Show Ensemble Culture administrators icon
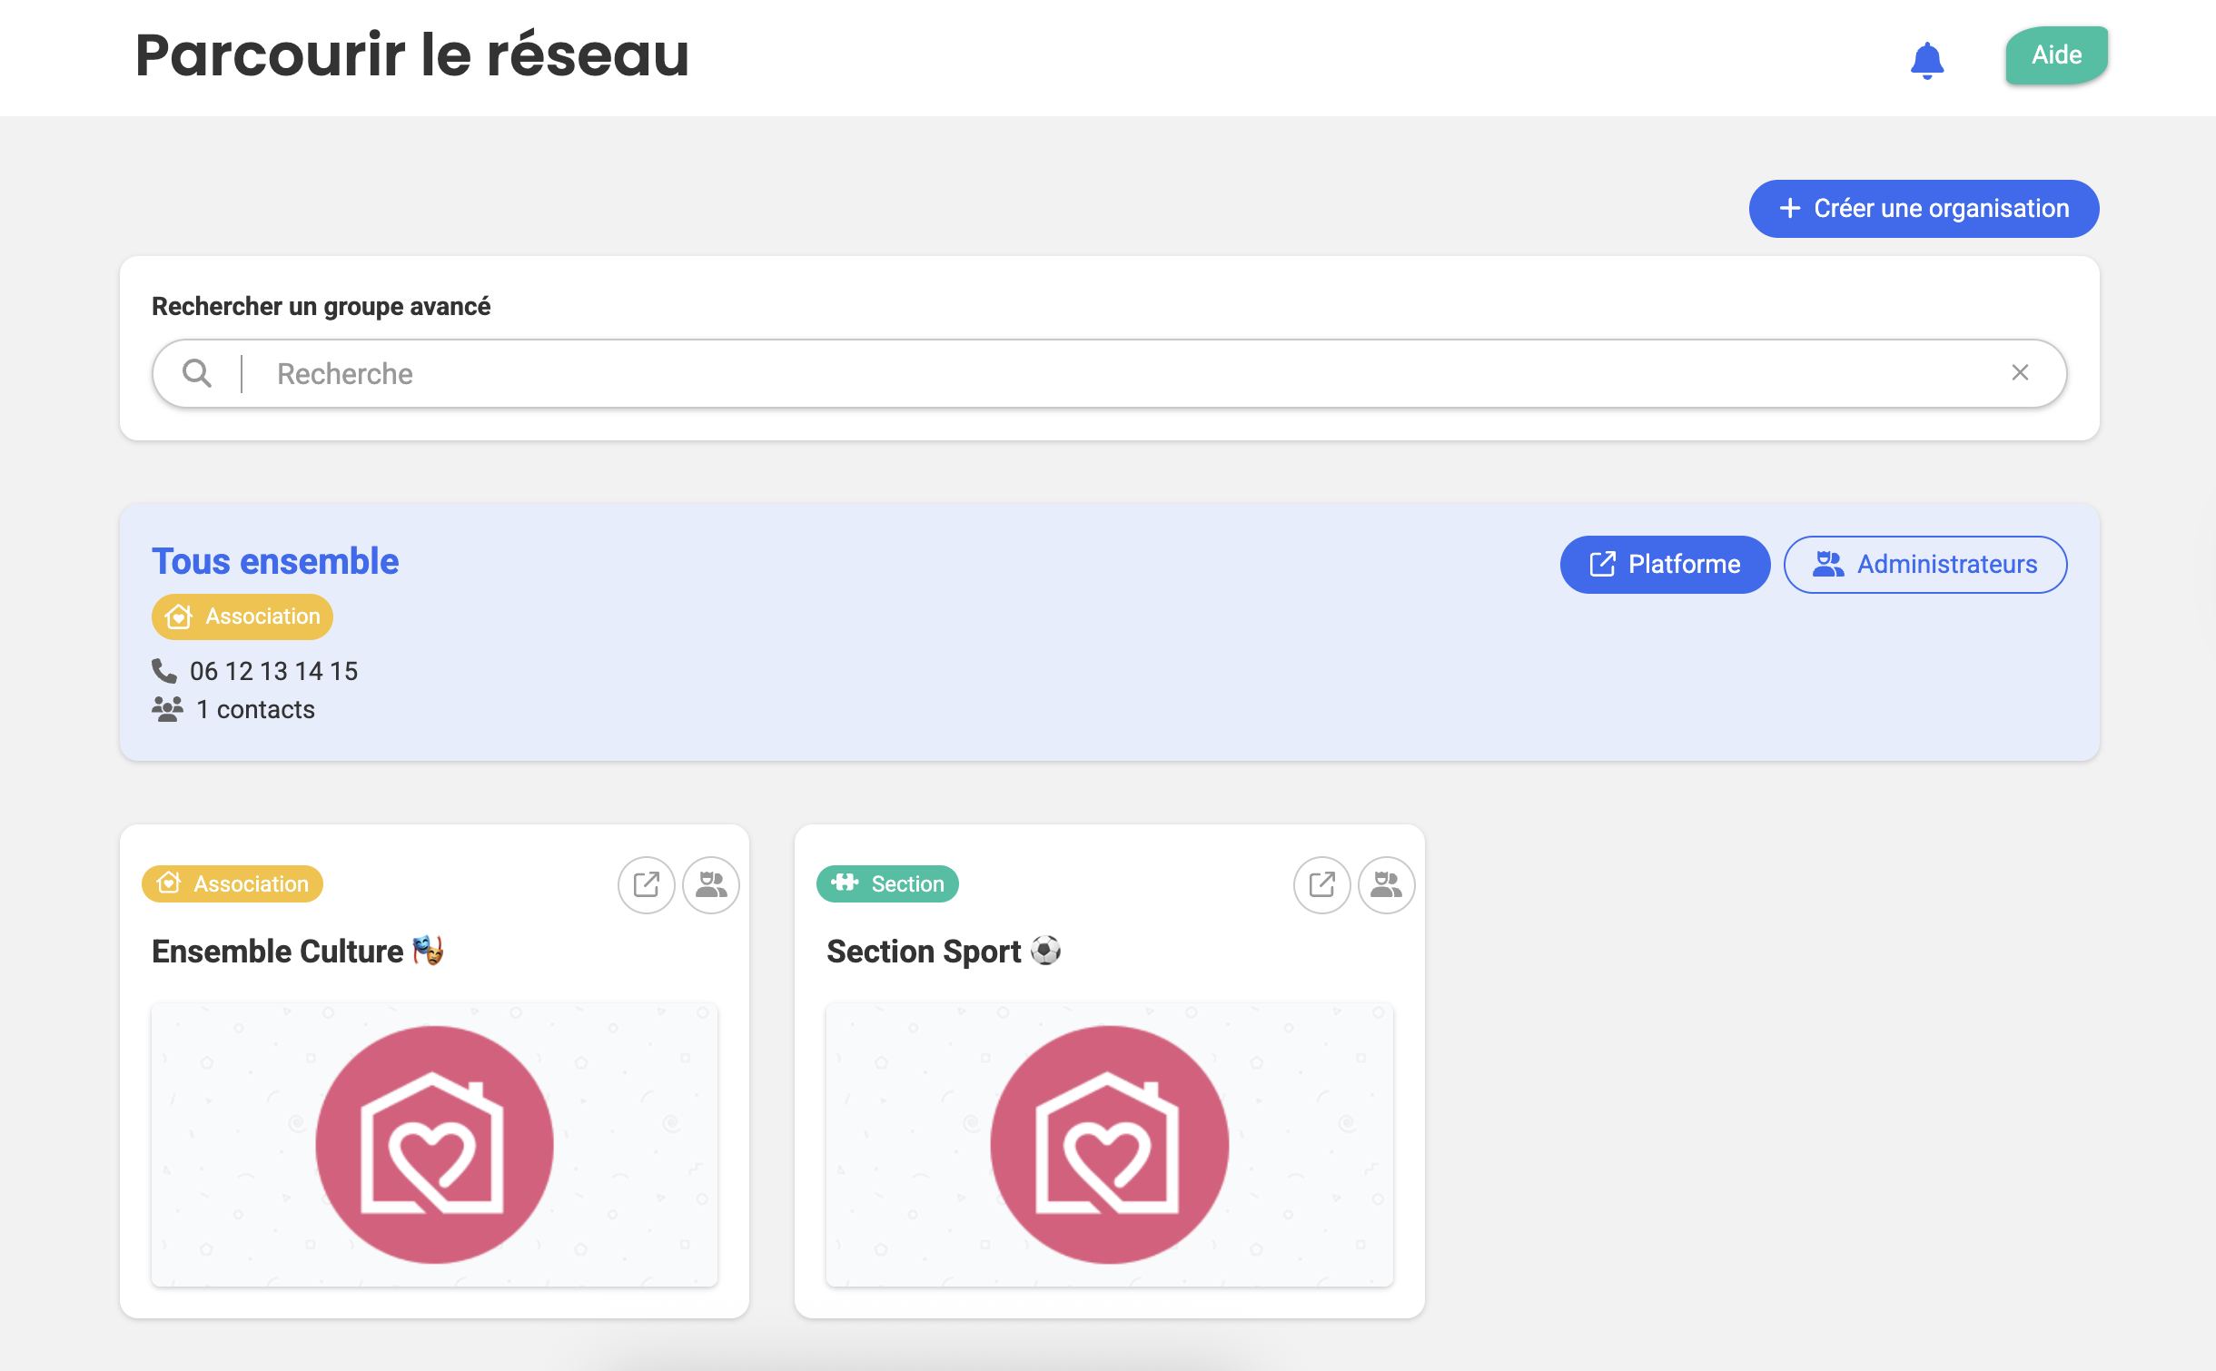Viewport: 2216px width, 1371px height. point(711,884)
